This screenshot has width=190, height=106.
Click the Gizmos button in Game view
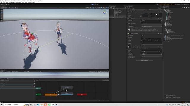pyautogui.click(x=106, y=72)
